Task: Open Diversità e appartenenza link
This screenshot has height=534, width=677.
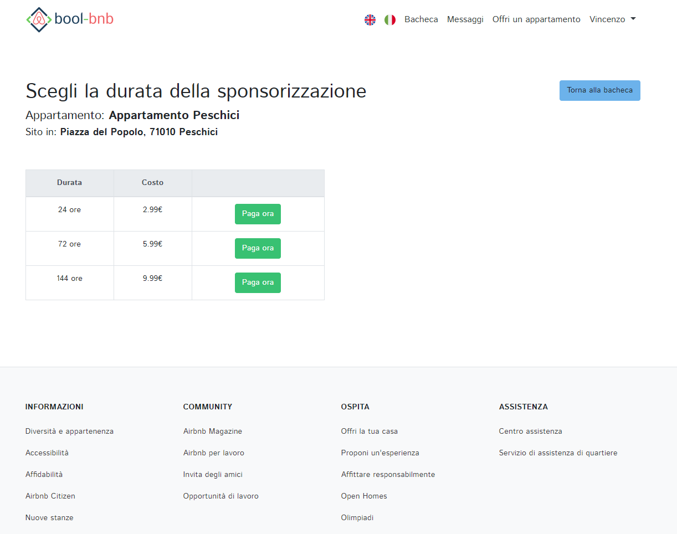Action: (x=69, y=431)
